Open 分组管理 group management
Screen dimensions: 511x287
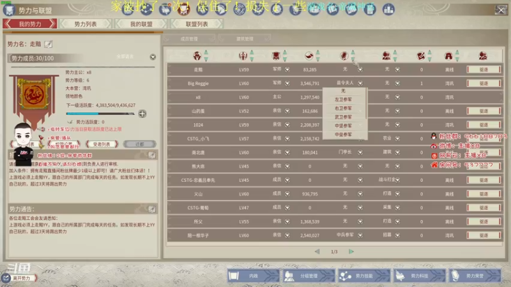point(309,276)
